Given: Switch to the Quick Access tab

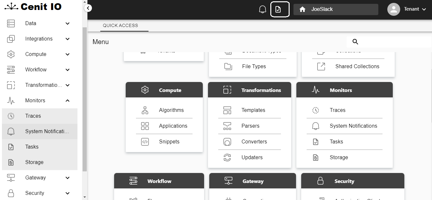Looking at the screenshot, I should click(124, 25).
